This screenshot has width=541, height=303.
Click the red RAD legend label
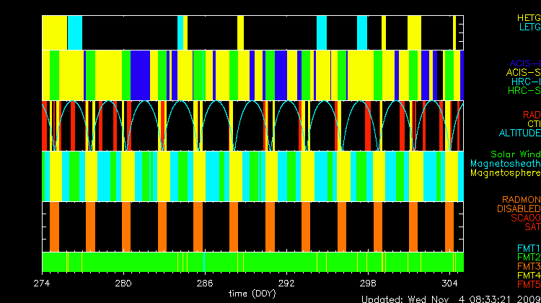pyautogui.click(x=531, y=115)
